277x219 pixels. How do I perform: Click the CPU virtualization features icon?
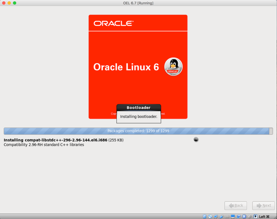coord(244,216)
